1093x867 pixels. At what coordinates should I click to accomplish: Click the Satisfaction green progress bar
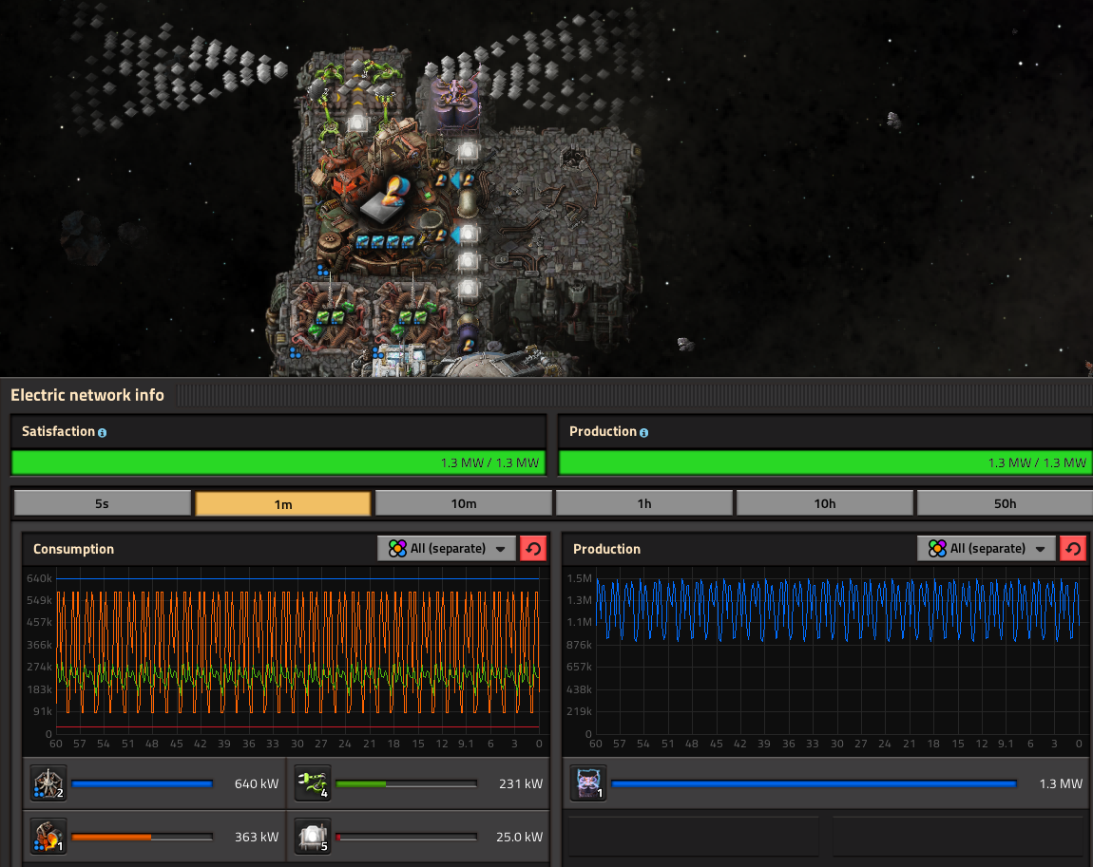coord(278,462)
